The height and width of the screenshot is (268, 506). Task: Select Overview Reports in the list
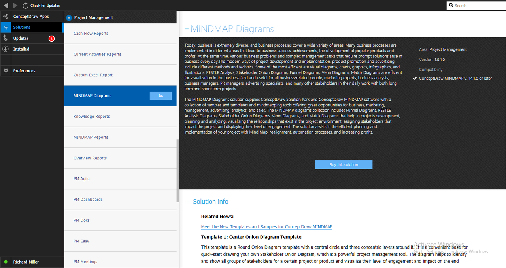point(120,158)
